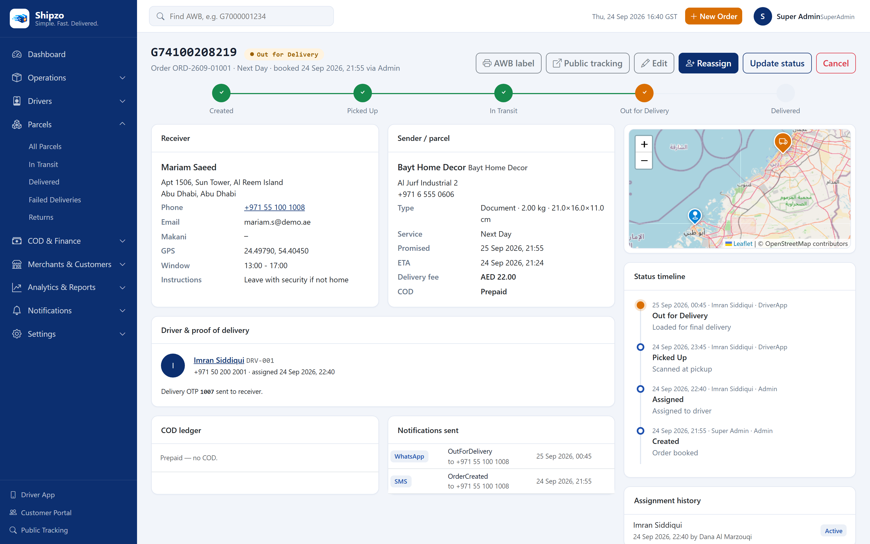The height and width of the screenshot is (544, 870).
Task: Click the Leaflet attribution link
Action: (x=739, y=244)
